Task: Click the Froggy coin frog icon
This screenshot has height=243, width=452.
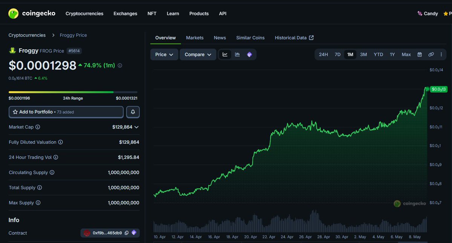Action: pyautogui.click(x=12, y=51)
